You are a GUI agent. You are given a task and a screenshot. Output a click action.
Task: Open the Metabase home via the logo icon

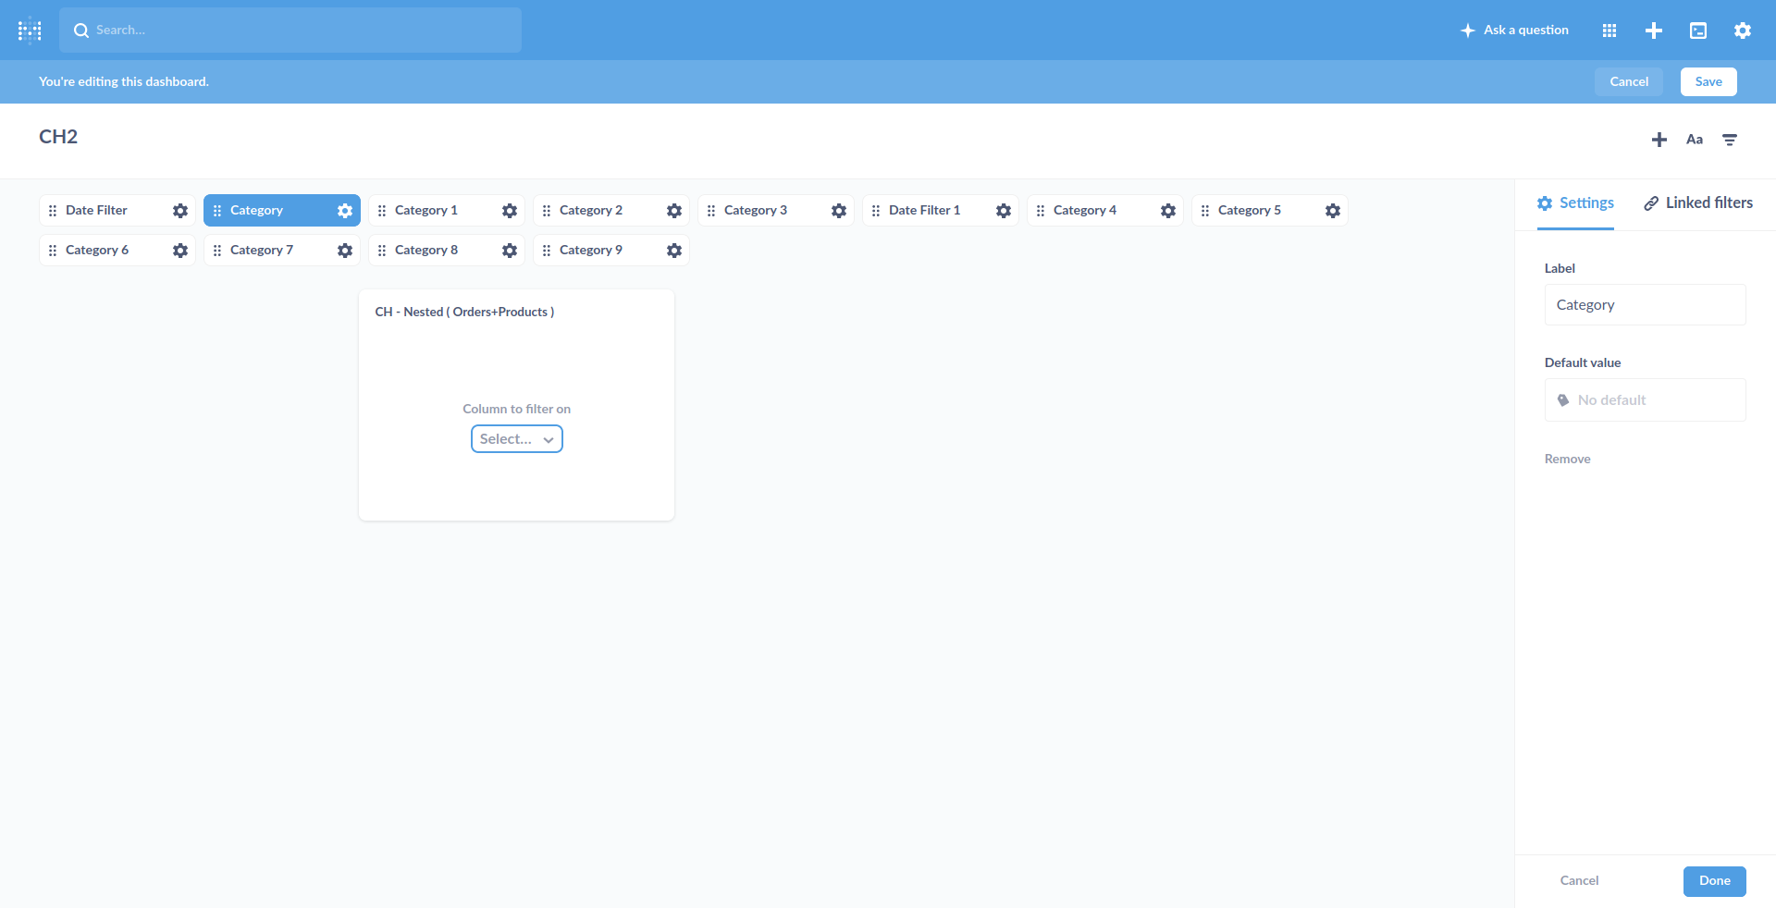pyautogui.click(x=30, y=30)
